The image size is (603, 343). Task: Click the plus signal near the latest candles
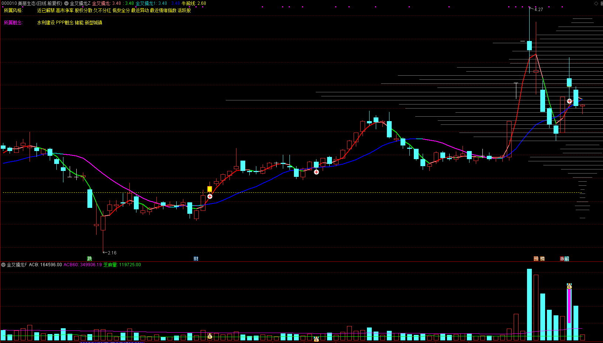(x=569, y=101)
